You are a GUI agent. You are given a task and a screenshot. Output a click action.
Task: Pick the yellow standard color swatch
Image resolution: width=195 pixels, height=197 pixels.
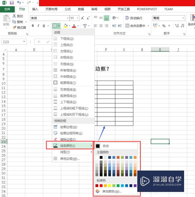point(110,186)
